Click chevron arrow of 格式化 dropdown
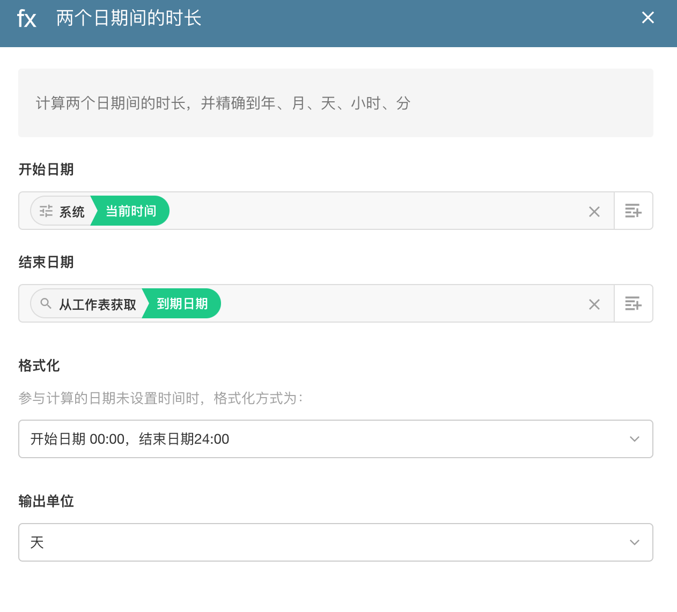The height and width of the screenshot is (612, 677). click(x=634, y=439)
